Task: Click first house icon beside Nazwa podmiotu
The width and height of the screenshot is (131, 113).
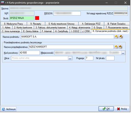Action: click(117, 37)
